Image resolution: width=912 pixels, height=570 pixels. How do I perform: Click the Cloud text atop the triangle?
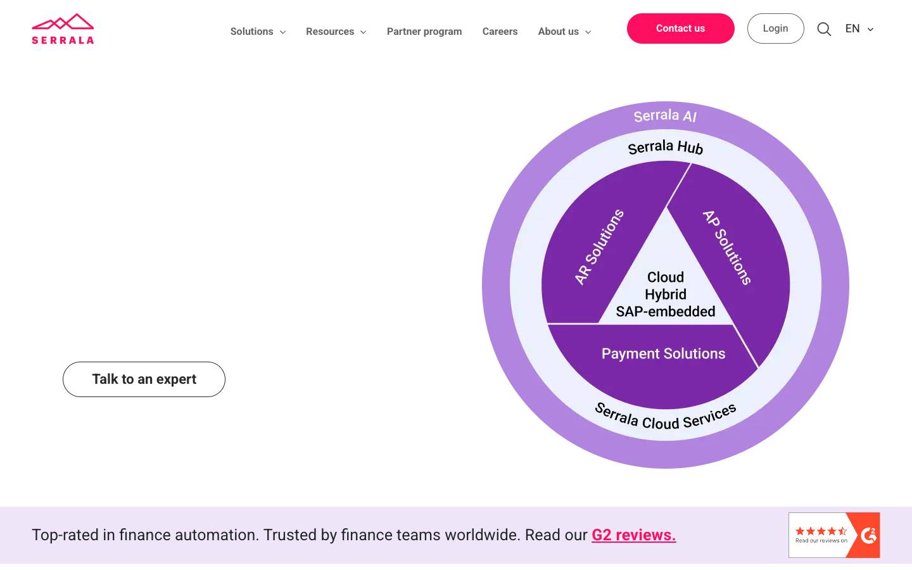click(666, 277)
